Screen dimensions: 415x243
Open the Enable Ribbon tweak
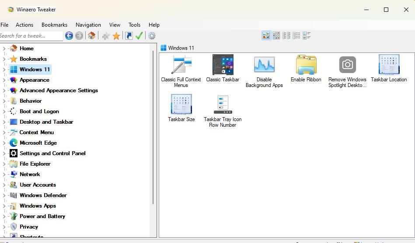(x=306, y=69)
